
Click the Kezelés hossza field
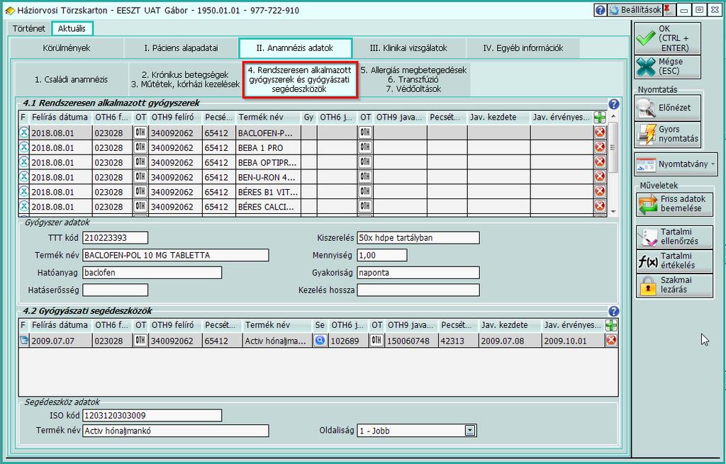click(418, 290)
